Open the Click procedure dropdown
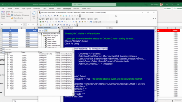 (x=154, y=28)
